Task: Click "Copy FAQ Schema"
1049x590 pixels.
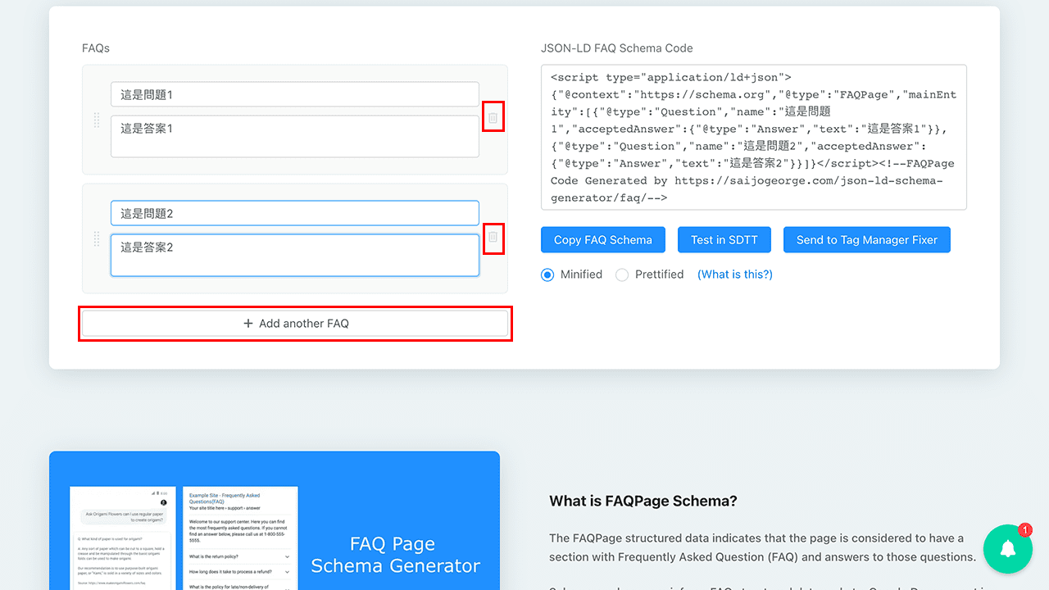Action: [x=602, y=239]
